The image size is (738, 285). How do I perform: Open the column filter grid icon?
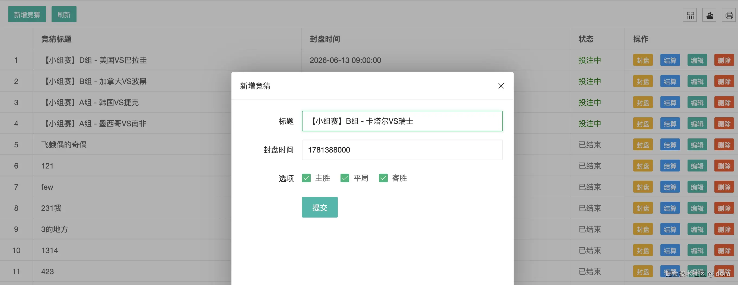(x=690, y=15)
